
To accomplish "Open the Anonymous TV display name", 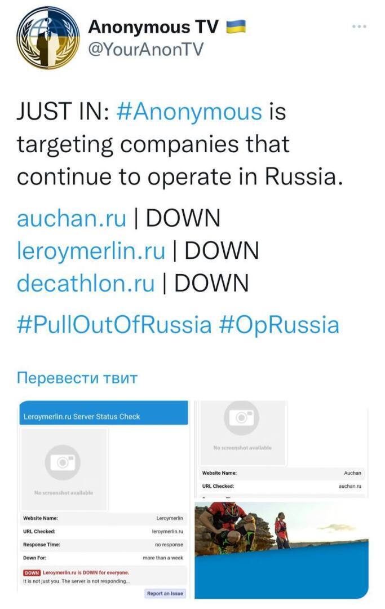I will [154, 27].
